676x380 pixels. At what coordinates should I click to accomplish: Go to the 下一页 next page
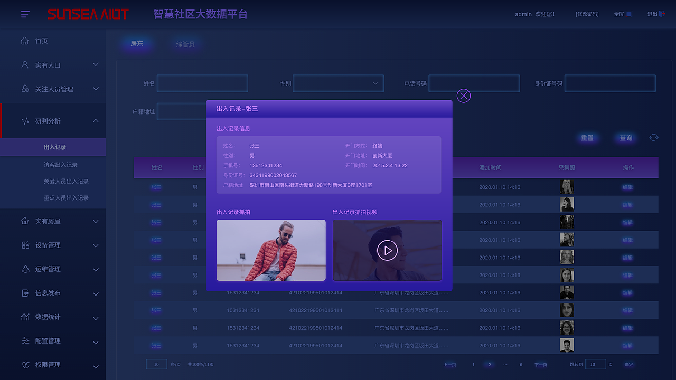[541, 365]
